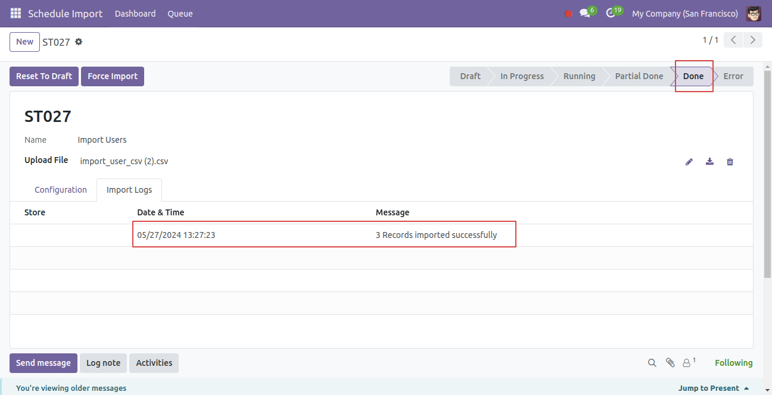772x395 pixels.
Task: Click the red recording indicator dot
Action: click(x=568, y=14)
